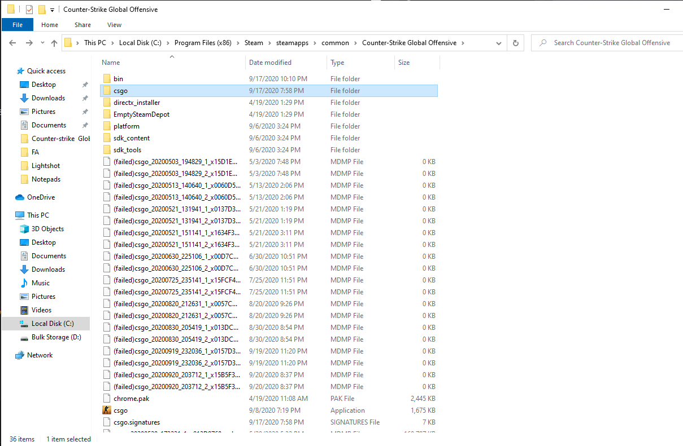
Task: Open pinned Pictures under Quick access
Action: tap(43, 112)
